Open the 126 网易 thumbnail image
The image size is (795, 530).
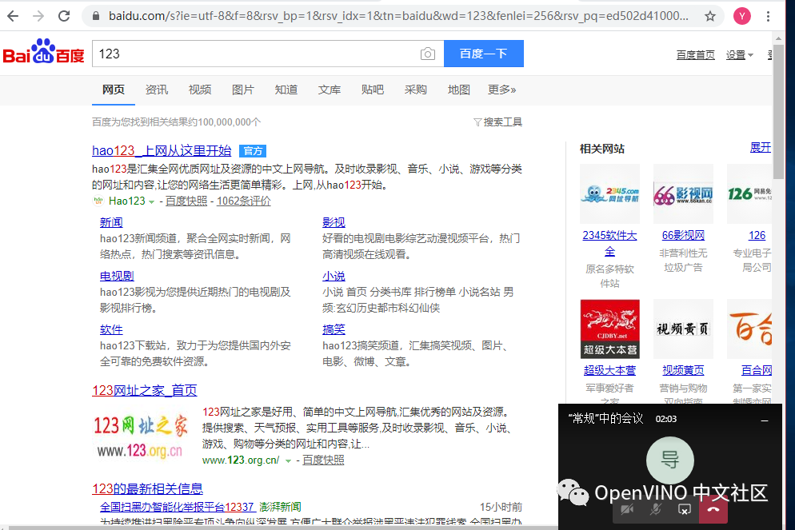tap(749, 193)
